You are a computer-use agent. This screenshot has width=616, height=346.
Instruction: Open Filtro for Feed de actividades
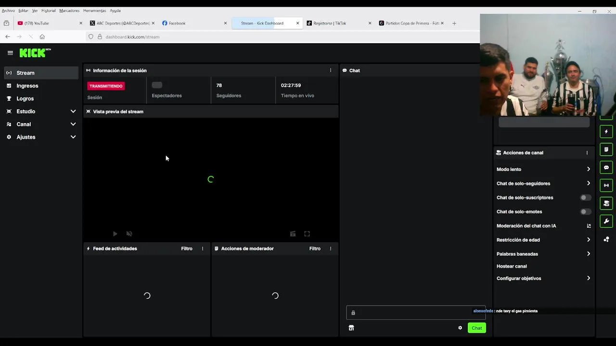pyautogui.click(x=187, y=248)
